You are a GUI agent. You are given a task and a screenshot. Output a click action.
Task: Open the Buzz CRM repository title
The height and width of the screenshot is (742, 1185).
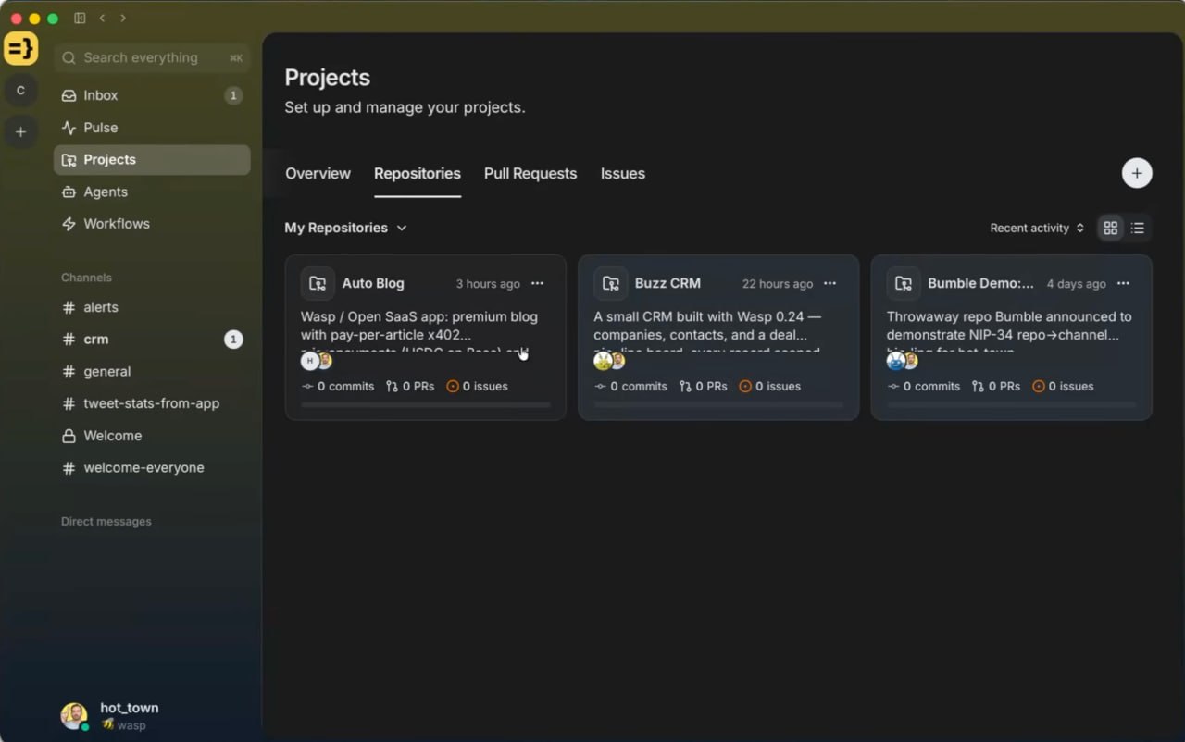(667, 283)
